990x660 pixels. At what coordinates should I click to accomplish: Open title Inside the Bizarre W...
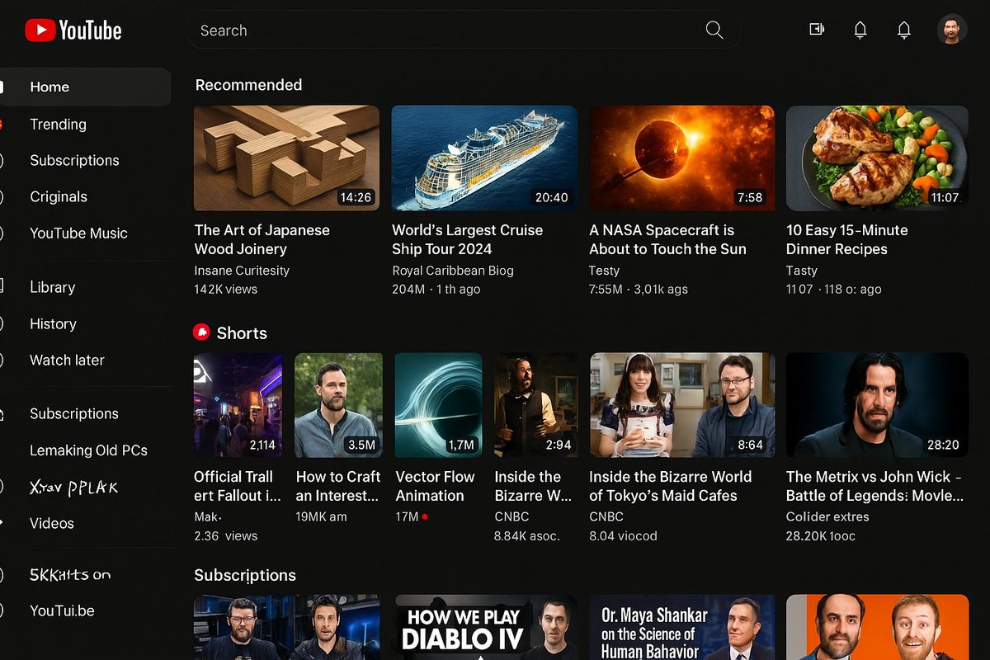pos(533,486)
